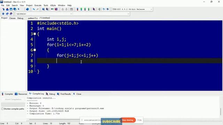The height and width of the screenshot is (125, 223).
Task: Open the Edit menu
Action: point(8,6)
